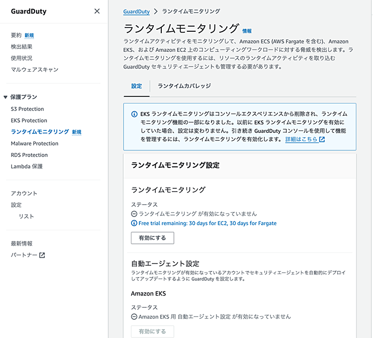Image resolution: width=373 pixels, height=338 pixels.
Task: Click 自動エージェント設定 heading
Action: (165, 263)
